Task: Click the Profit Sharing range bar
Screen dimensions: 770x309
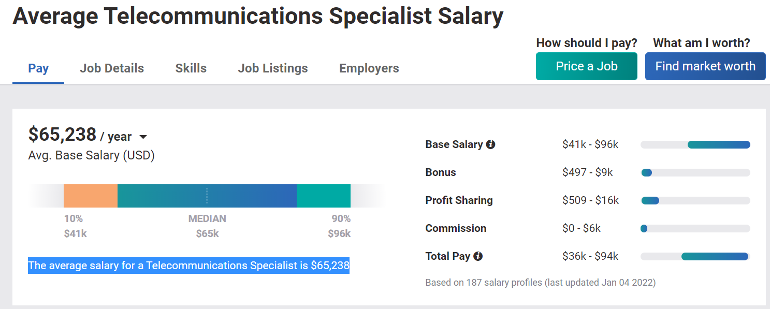Action: (x=650, y=200)
